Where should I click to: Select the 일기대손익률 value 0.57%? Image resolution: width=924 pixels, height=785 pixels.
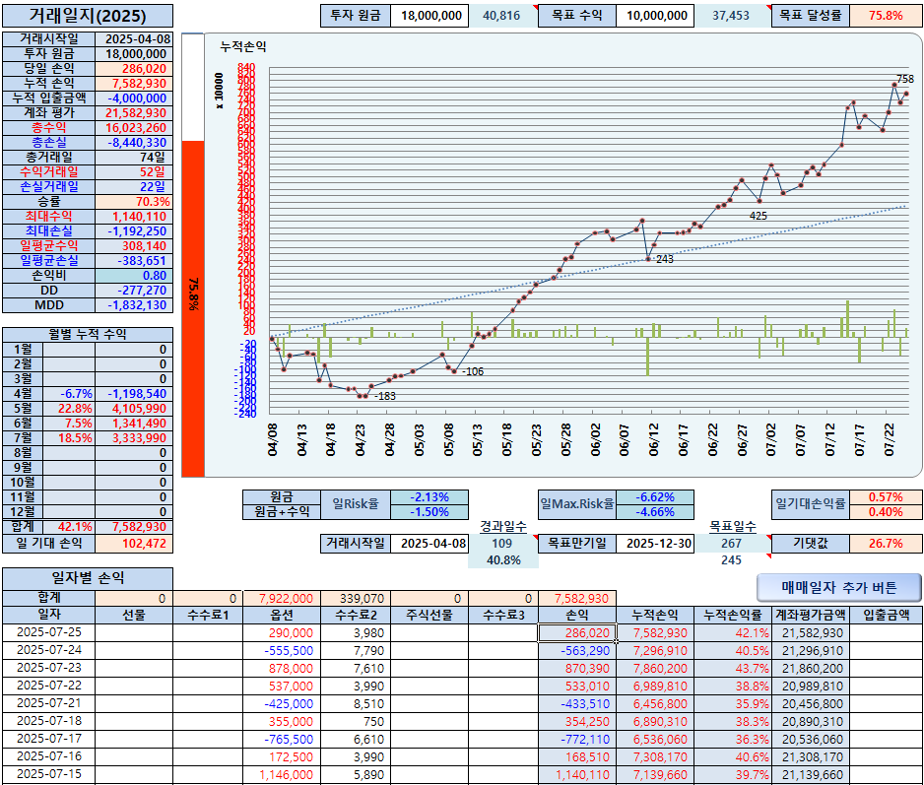(x=886, y=496)
